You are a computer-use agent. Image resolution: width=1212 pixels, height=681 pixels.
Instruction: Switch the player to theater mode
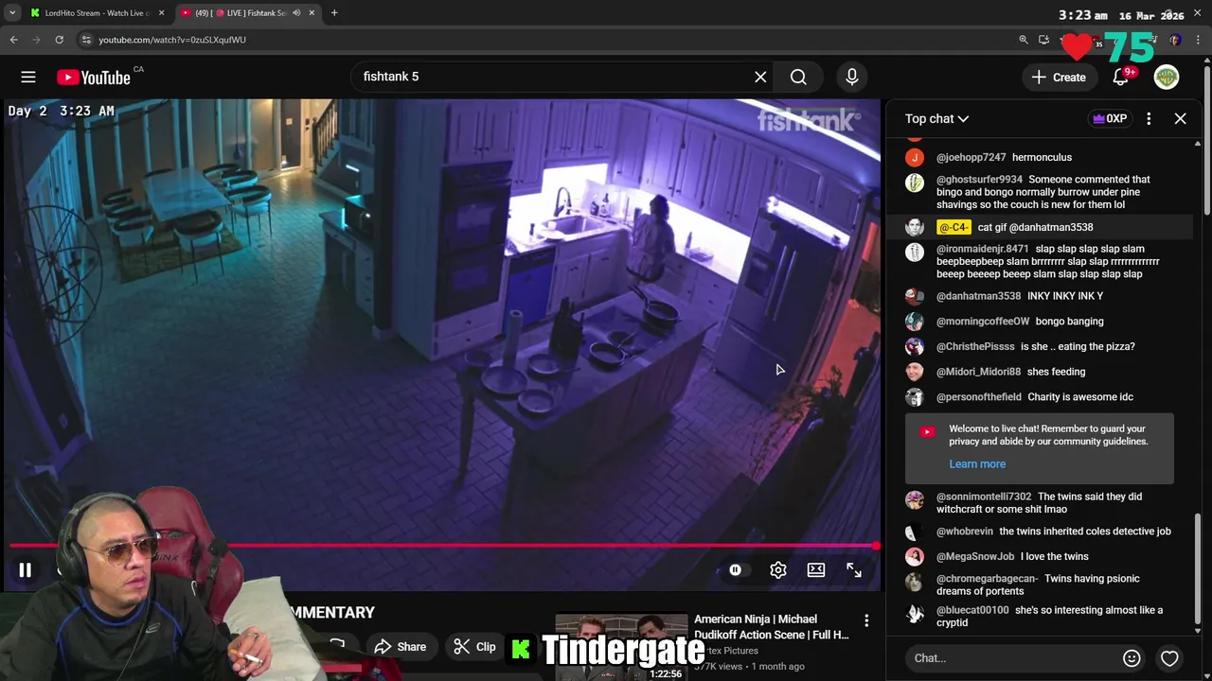click(815, 569)
